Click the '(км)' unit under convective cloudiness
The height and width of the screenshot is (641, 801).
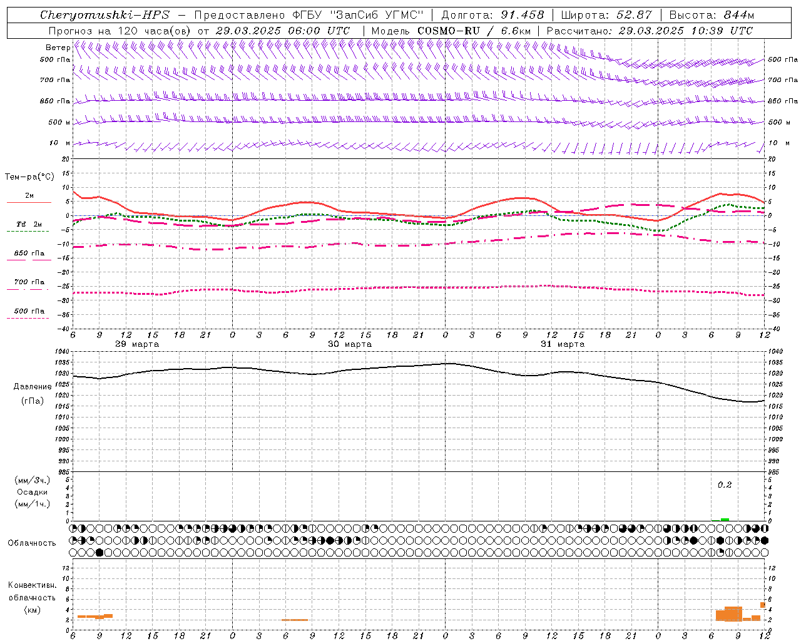coord(32,610)
